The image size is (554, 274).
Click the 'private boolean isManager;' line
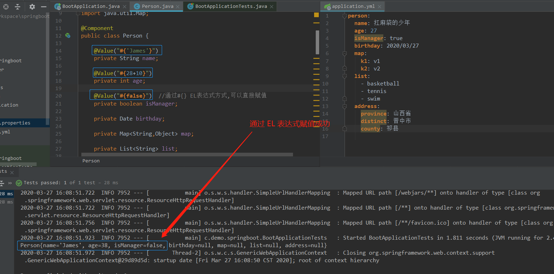136,104
